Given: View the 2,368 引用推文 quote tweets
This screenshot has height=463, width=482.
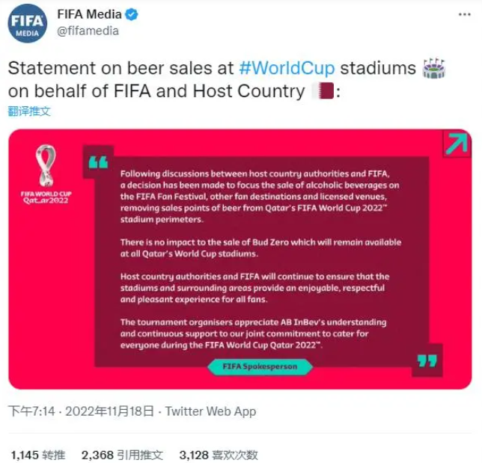Looking at the screenshot, I should point(122,454).
